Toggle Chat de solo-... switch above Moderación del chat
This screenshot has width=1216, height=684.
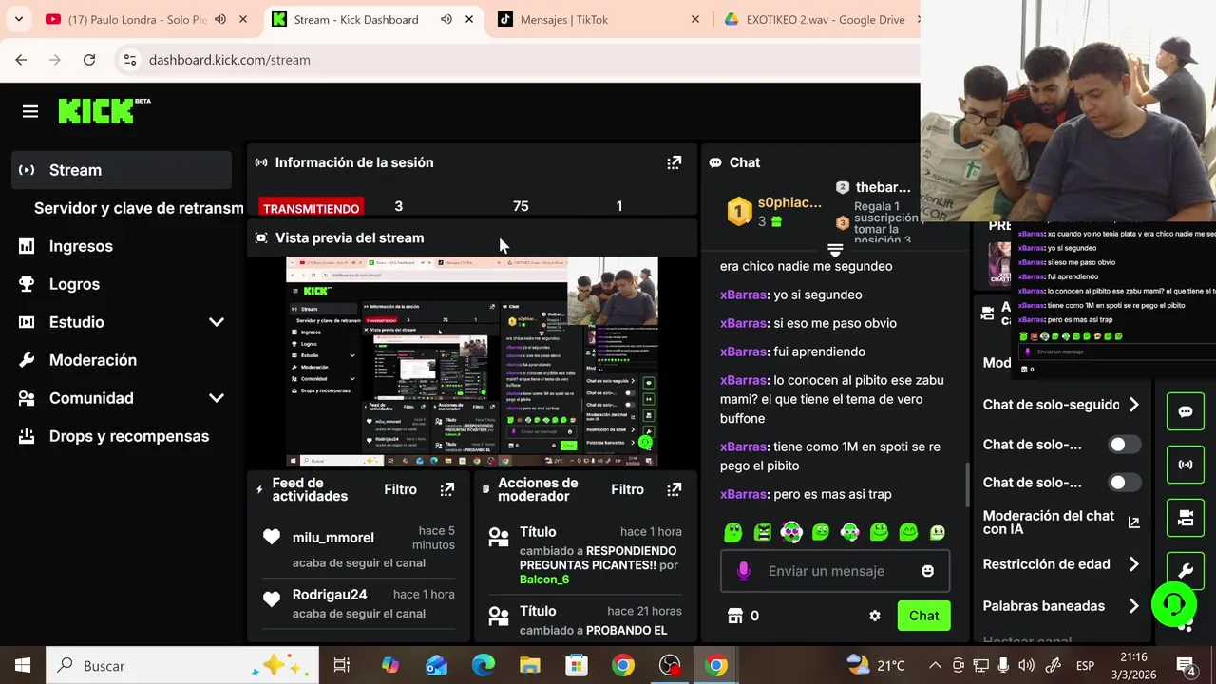click(x=1125, y=483)
